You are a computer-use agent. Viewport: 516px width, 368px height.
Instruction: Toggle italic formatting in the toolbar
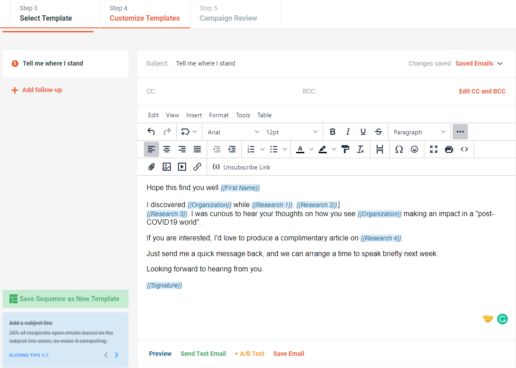point(347,132)
